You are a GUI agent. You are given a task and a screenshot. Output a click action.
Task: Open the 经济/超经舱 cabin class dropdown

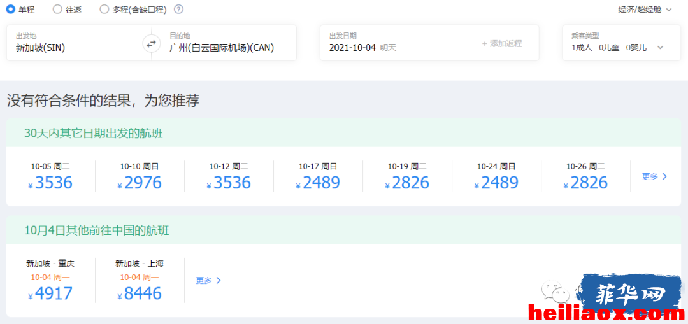point(645,9)
